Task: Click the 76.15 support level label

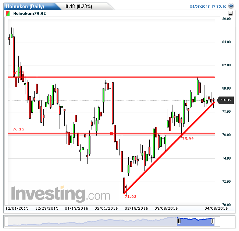Action: tap(18, 129)
